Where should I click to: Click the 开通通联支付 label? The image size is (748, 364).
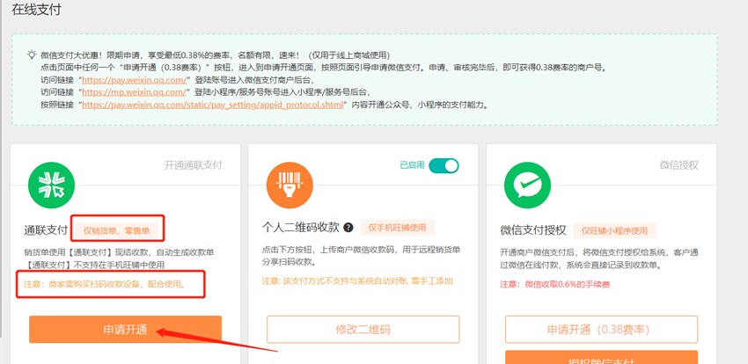tap(194, 165)
